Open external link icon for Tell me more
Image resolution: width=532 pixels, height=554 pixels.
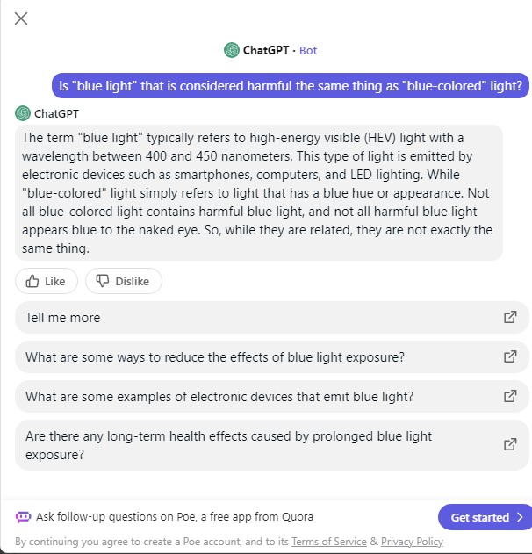[510, 317]
